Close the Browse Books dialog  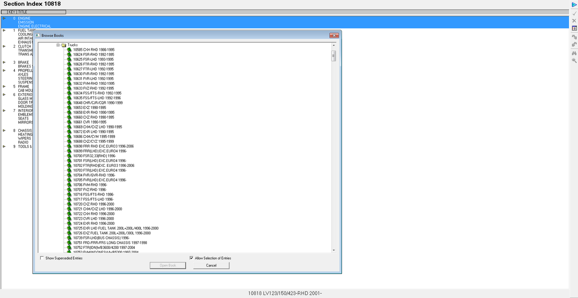[334, 36]
